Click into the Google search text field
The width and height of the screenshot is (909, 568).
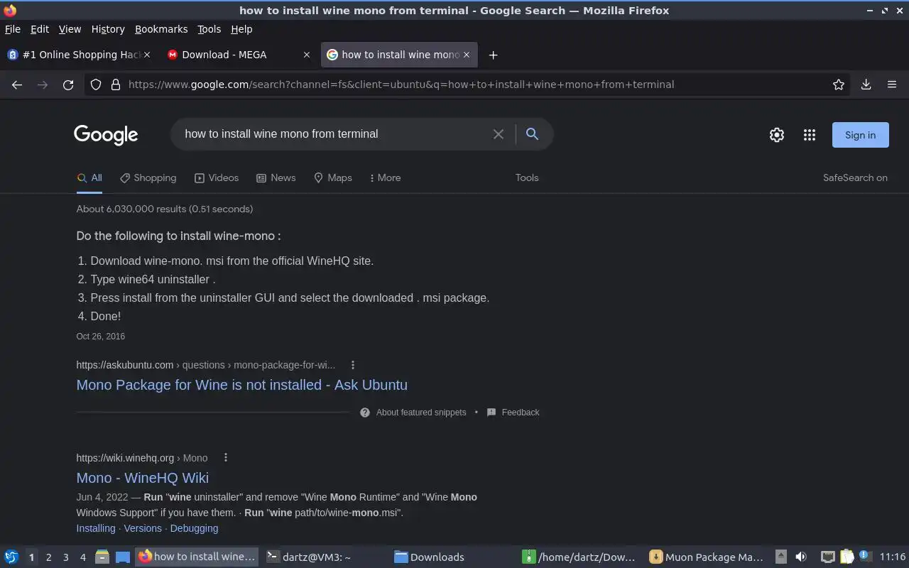click(334, 134)
